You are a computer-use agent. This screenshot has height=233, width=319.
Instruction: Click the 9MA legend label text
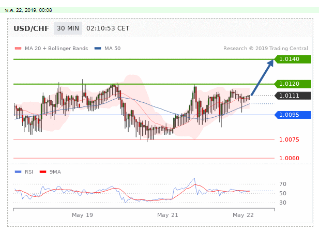click(x=55, y=172)
